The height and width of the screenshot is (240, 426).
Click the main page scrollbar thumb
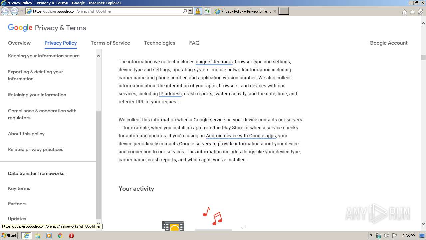423,57
